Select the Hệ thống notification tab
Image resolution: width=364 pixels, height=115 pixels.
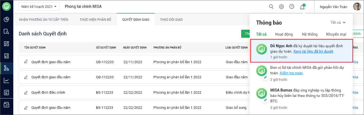pos(309,34)
